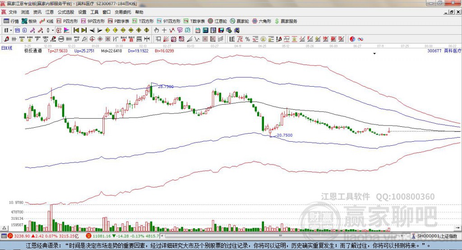Click 极反通道 indicator label
The image size is (462, 250).
(x=33, y=51)
